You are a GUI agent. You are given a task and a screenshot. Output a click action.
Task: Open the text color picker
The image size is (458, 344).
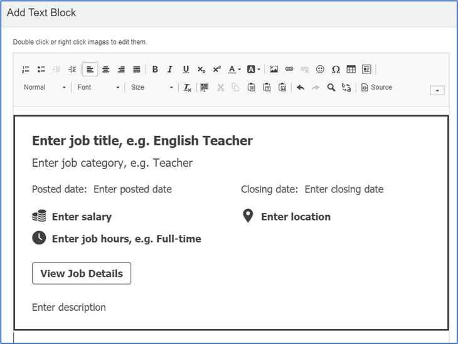pos(235,70)
